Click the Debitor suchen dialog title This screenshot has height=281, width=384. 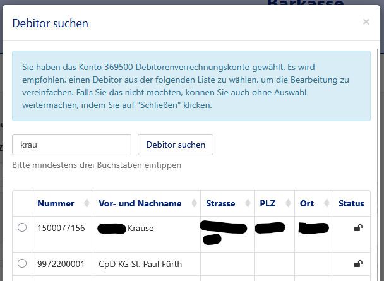(x=51, y=23)
